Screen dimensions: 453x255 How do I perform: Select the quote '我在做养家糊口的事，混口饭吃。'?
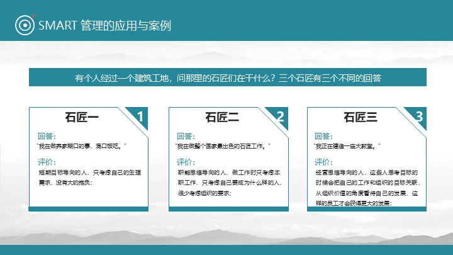click(x=82, y=146)
